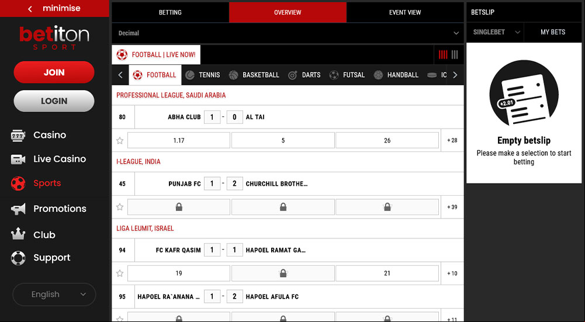This screenshot has width=585, height=322.
Task: Open the SINGLEBET type dropdown
Action: pyautogui.click(x=495, y=32)
